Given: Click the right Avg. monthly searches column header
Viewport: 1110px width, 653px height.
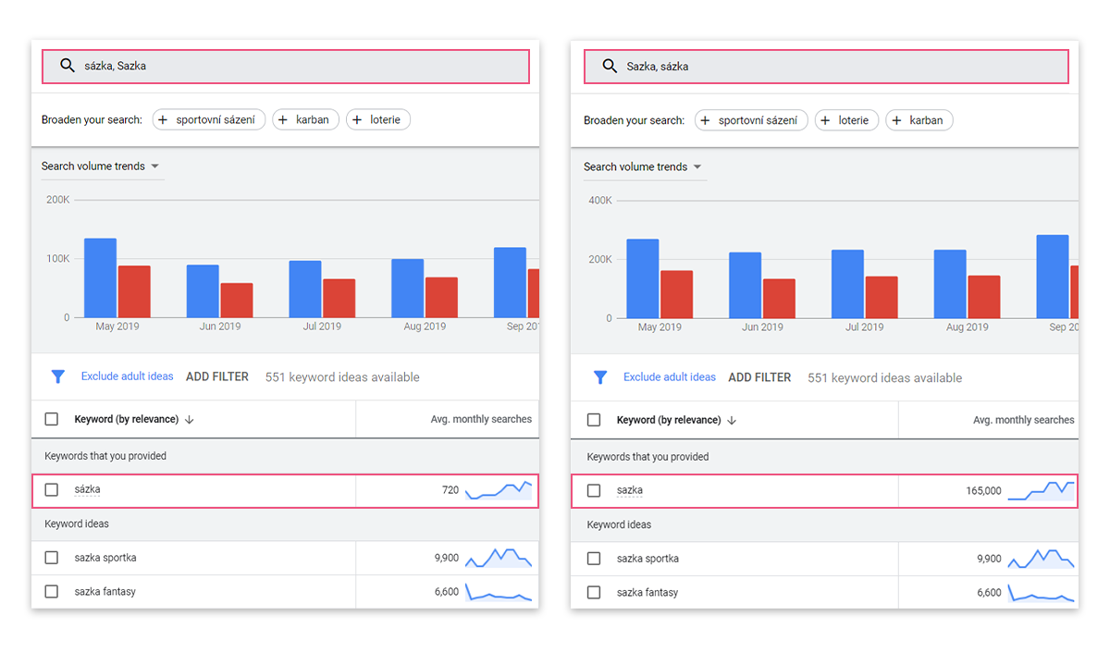Looking at the screenshot, I should click(x=1024, y=420).
